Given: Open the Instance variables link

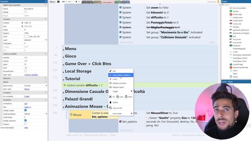Looking at the screenshot, I should tap(31, 75).
